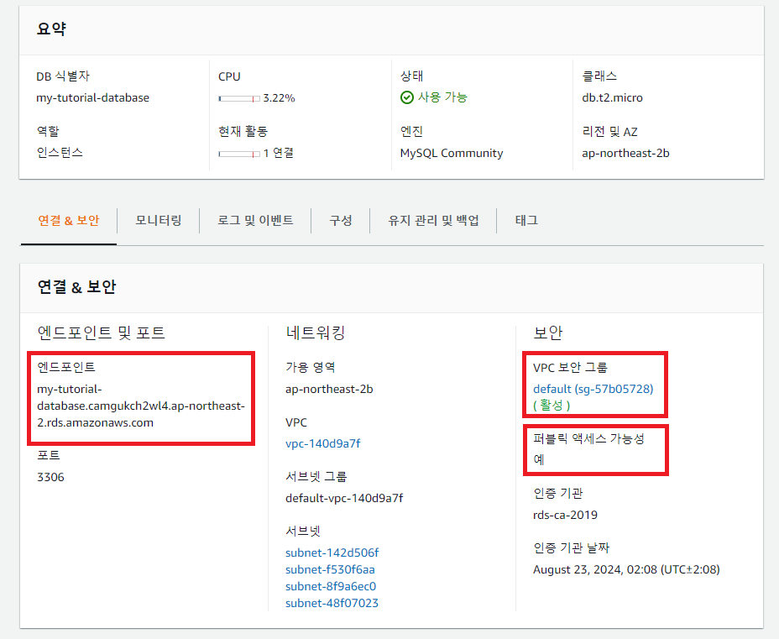The height and width of the screenshot is (639, 779).
Task: Click the my-tutorial-database DB identifier
Action: 92,97
